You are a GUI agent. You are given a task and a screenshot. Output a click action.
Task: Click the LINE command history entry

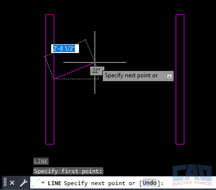click(41, 161)
